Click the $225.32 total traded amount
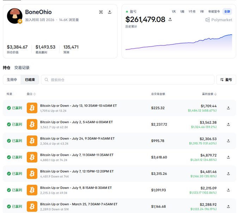 click(x=158, y=108)
